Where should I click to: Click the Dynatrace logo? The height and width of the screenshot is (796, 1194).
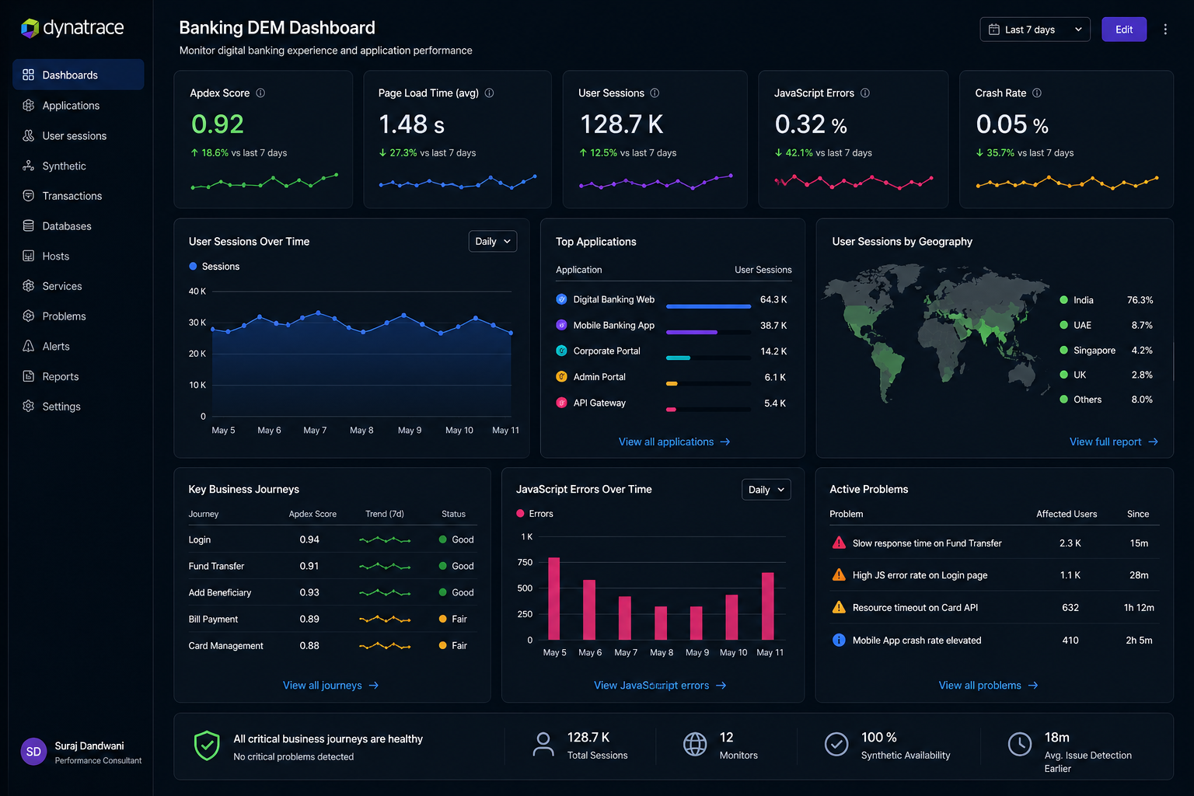click(x=72, y=28)
